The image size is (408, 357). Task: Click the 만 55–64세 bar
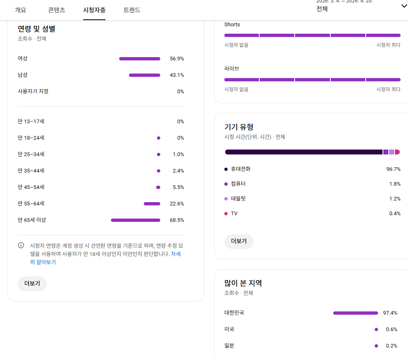152,204
